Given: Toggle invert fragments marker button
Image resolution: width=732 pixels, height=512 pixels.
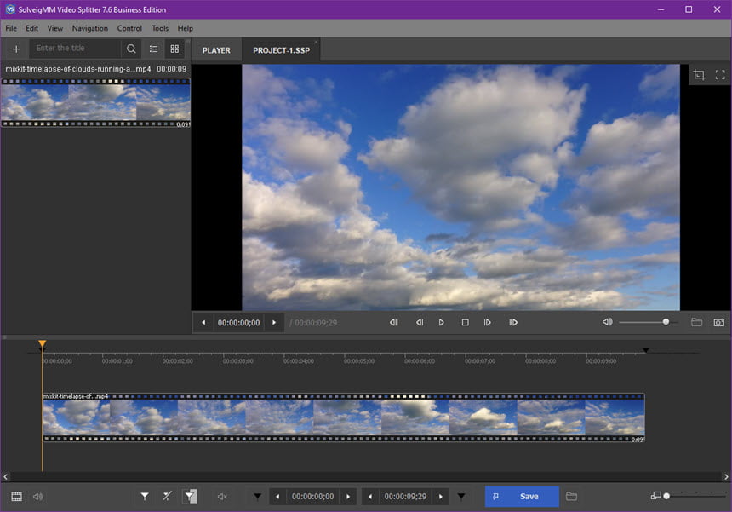Looking at the screenshot, I should pos(190,496).
